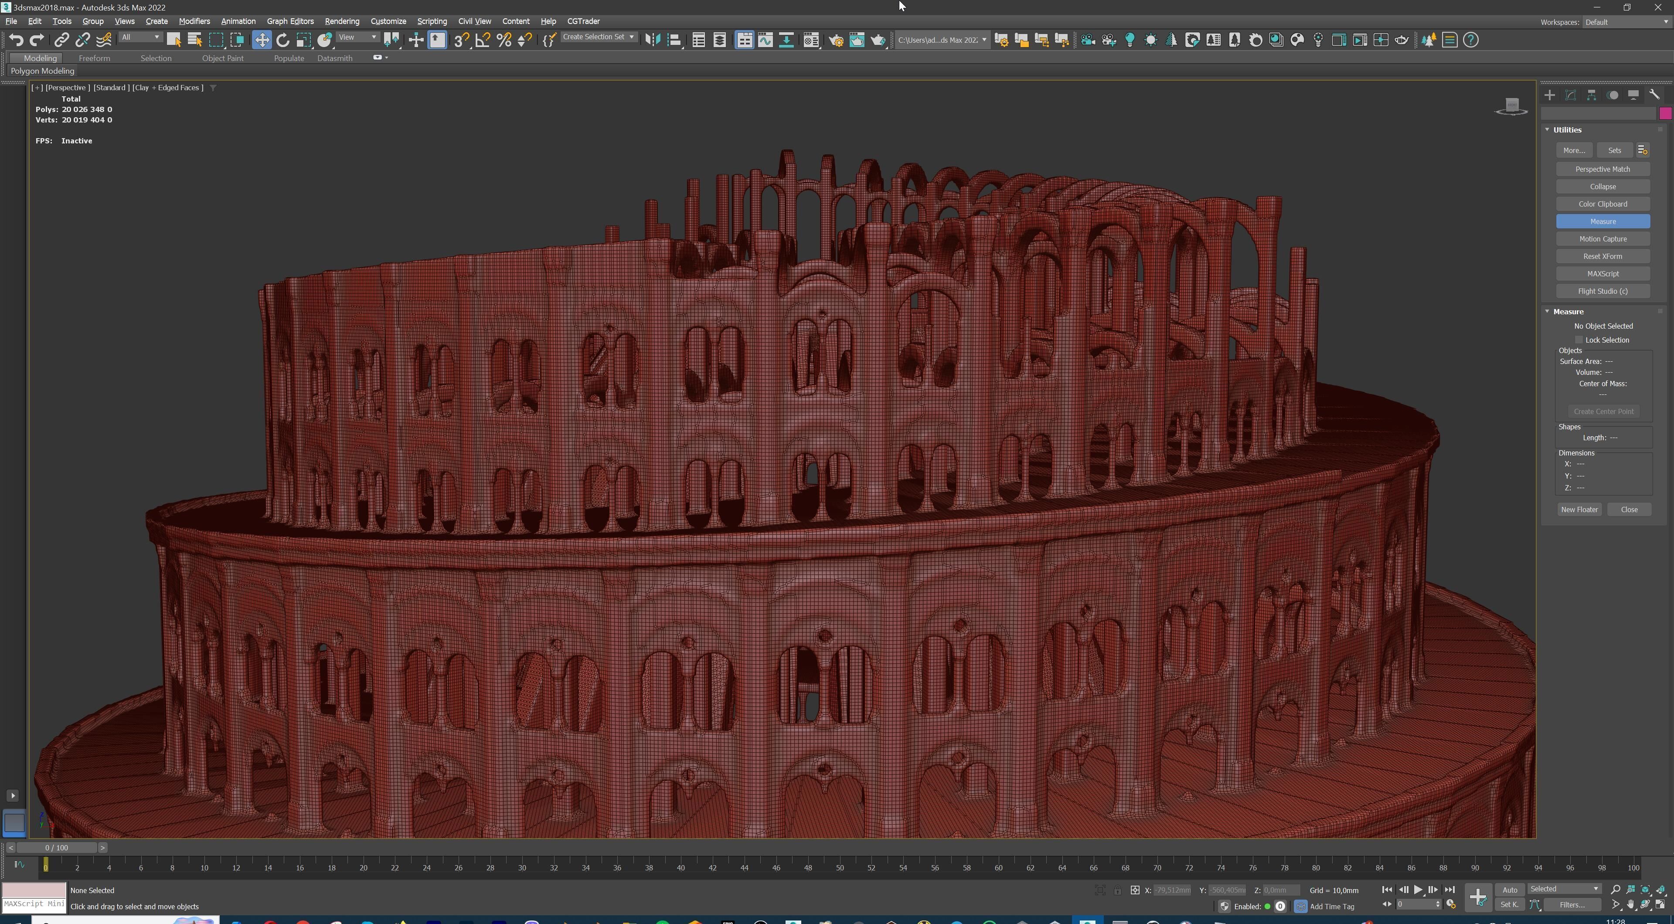Toggle Auto key mode
The image size is (1674, 924).
point(1510,890)
